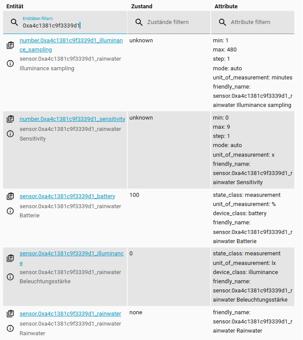Copy the rainwater sensor entity ID

10,314
